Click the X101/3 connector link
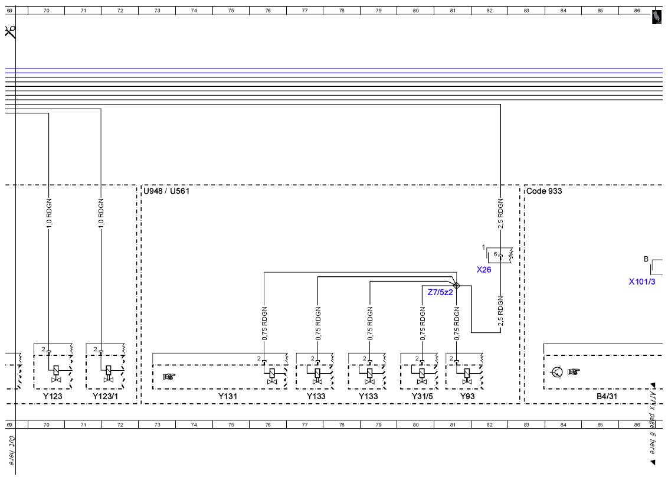This screenshot has height=480, width=668. [642, 282]
